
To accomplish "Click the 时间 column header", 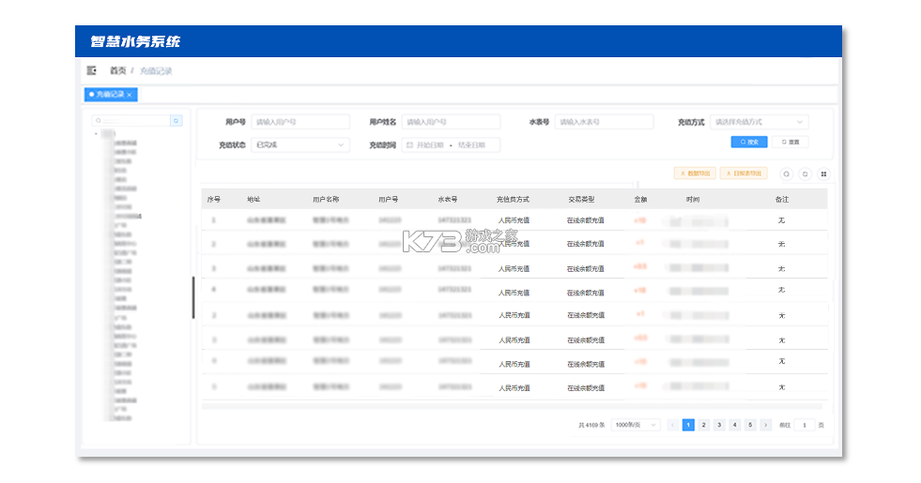I will [x=693, y=200].
